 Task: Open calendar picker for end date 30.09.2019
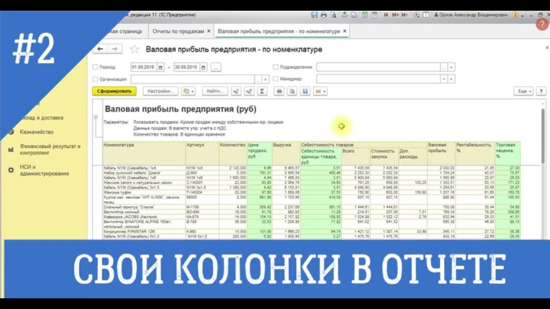click(x=203, y=67)
